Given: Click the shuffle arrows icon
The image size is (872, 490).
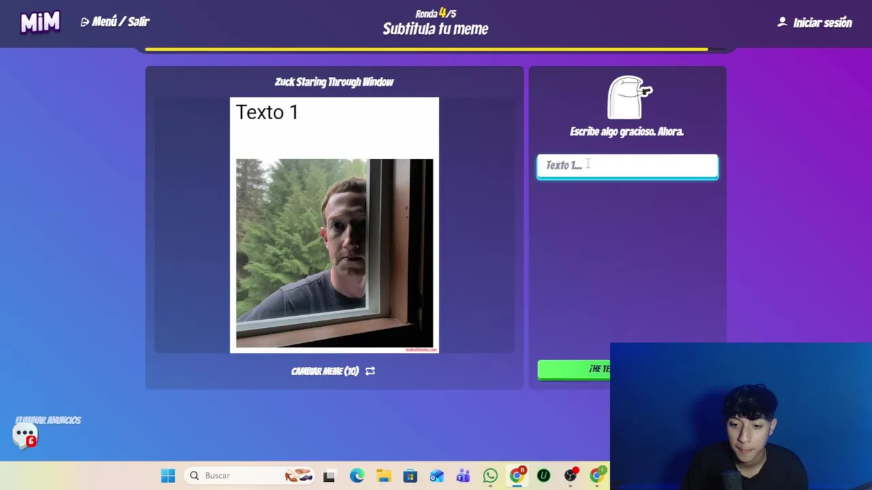Looking at the screenshot, I should pyautogui.click(x=370, y=371).
